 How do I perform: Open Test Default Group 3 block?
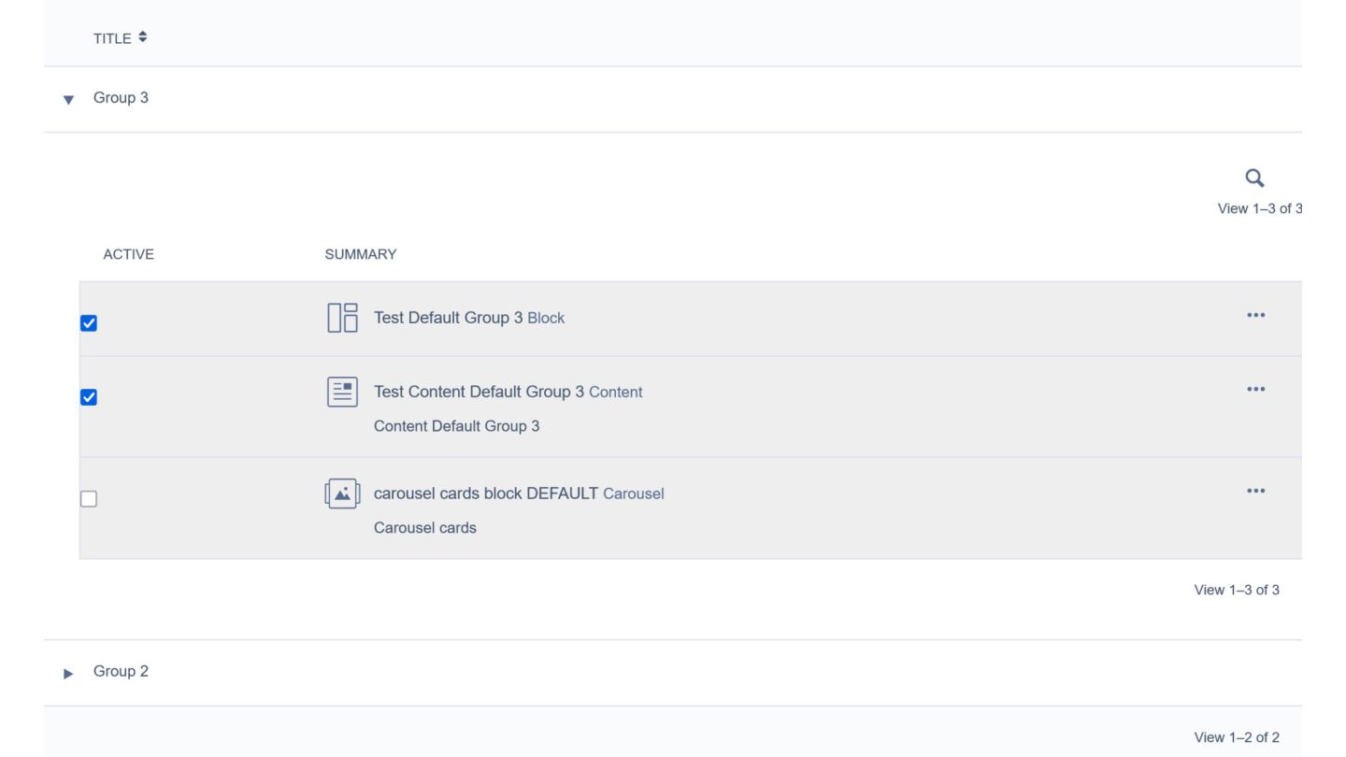pos(448,318)
